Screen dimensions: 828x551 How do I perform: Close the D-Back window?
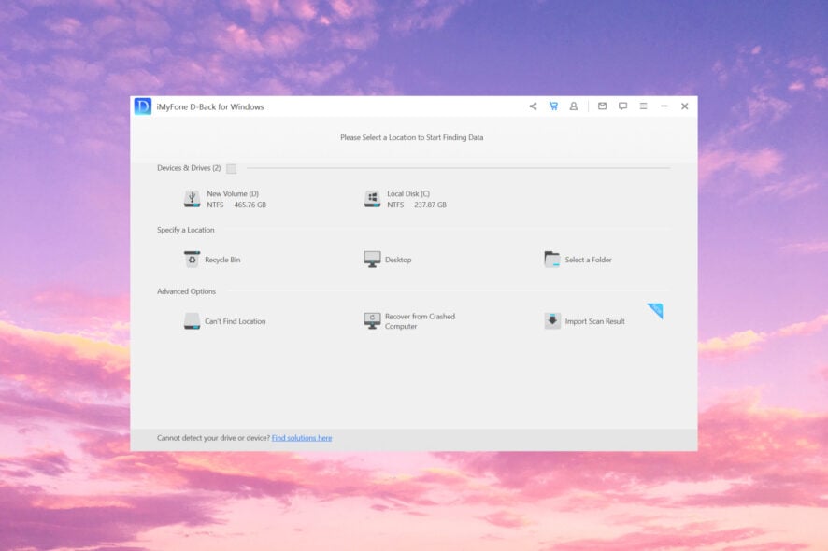click(684, 106)
